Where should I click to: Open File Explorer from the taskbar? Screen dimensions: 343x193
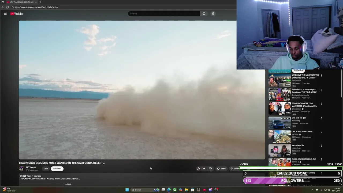187,190
